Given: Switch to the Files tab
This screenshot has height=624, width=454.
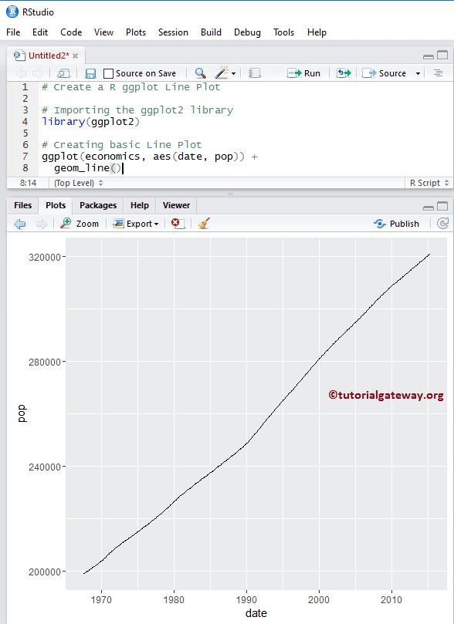Looking at the screenshot, I should (22, 205).
